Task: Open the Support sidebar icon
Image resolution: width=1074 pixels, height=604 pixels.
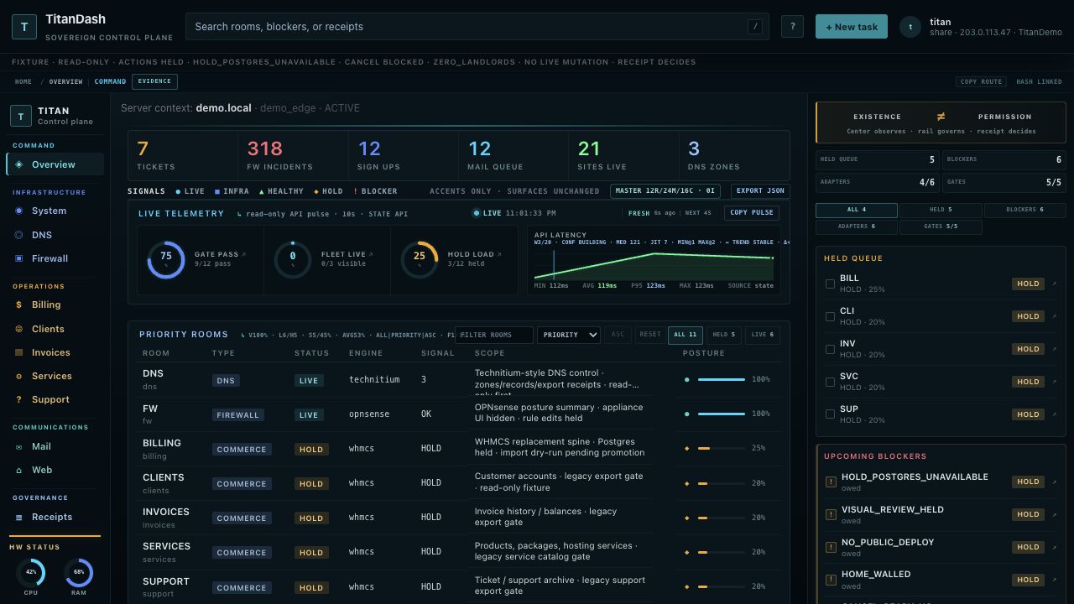Action: [19, 399]
